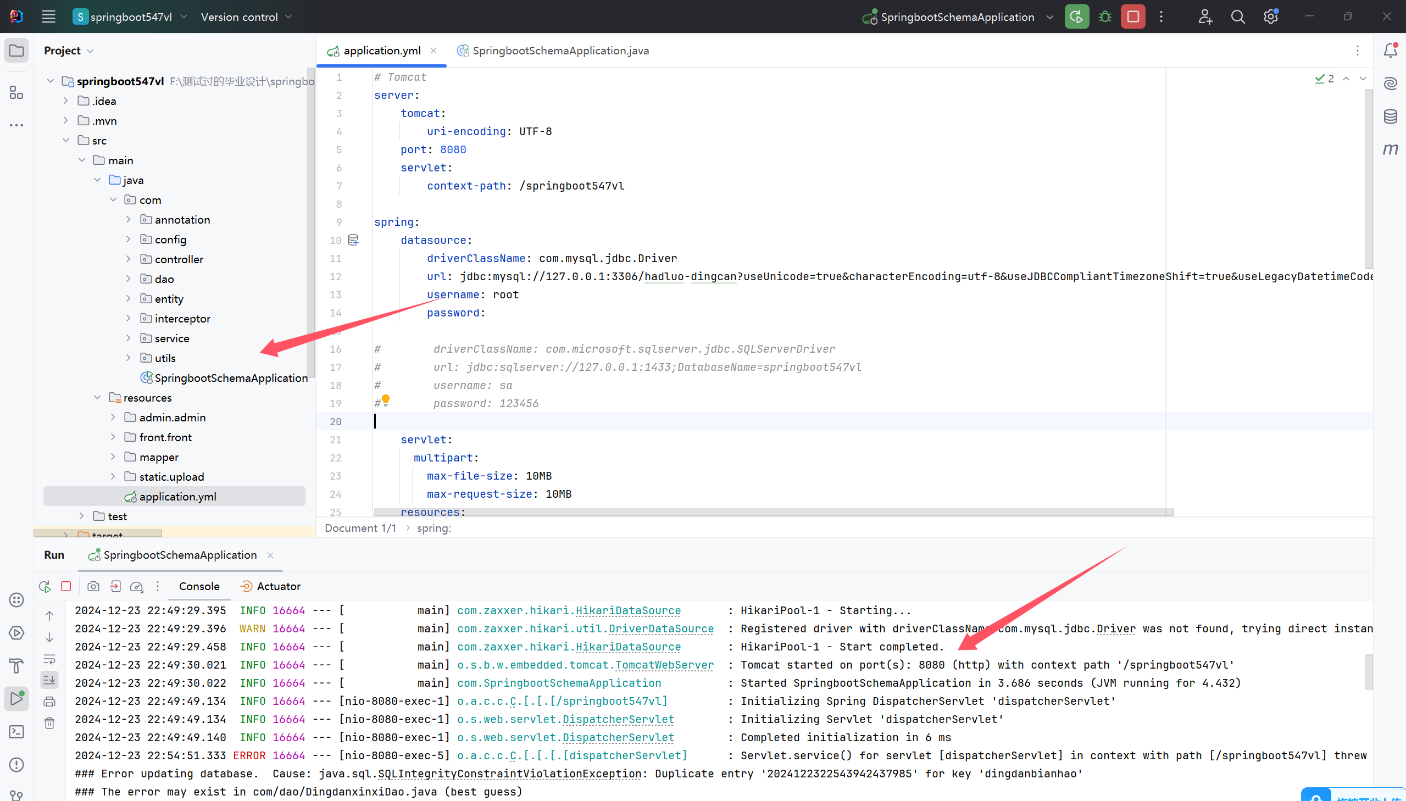The image size is (1406, 801).
Task: Toggle the Project tool window folder icon
Action: (x=16, y=51)
